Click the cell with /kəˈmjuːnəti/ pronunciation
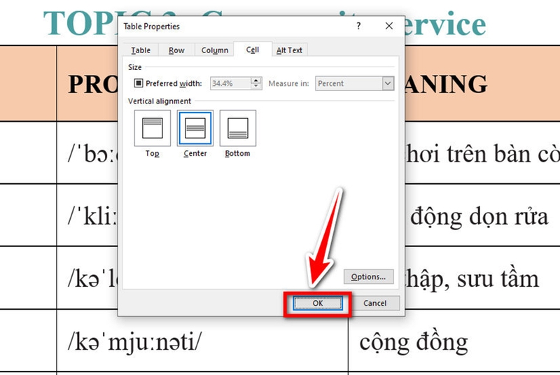 tap(202, 341)
